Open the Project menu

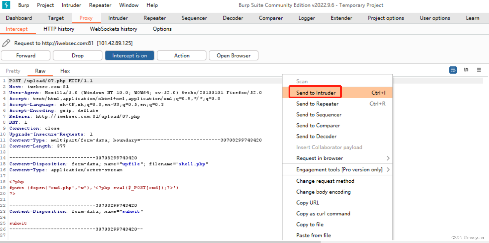tap(46, 5)
